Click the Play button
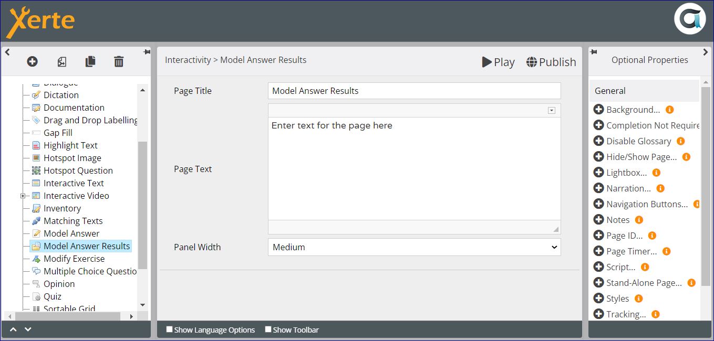The width and height of the screenshot is (714, 341). pos(498,62)
